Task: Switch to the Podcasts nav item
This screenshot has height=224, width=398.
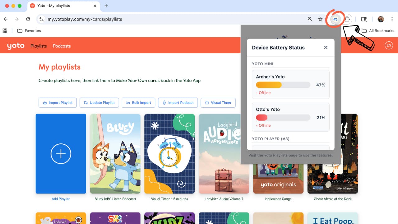Action: 62,46
